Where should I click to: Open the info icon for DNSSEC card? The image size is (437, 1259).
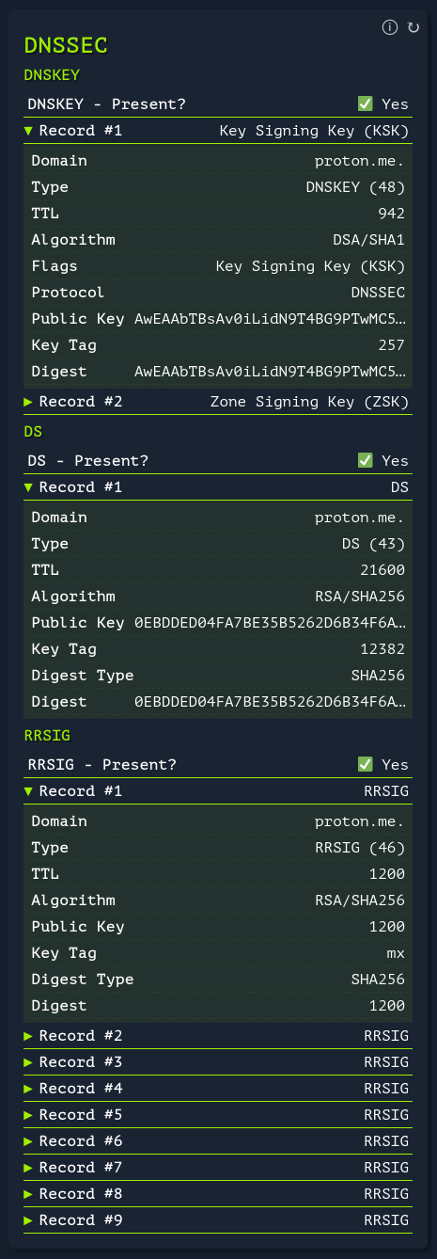pos(390,27)
